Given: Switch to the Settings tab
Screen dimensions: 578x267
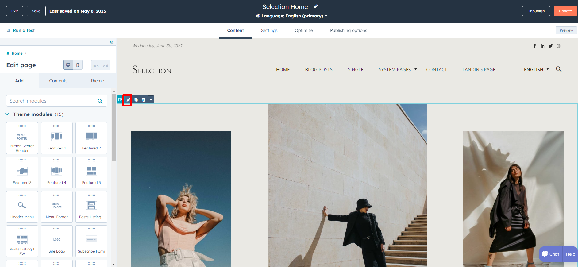Looking at the screenshot, I should (269, 30).
